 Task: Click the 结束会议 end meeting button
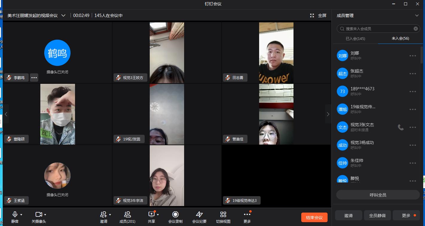(314, 217)
